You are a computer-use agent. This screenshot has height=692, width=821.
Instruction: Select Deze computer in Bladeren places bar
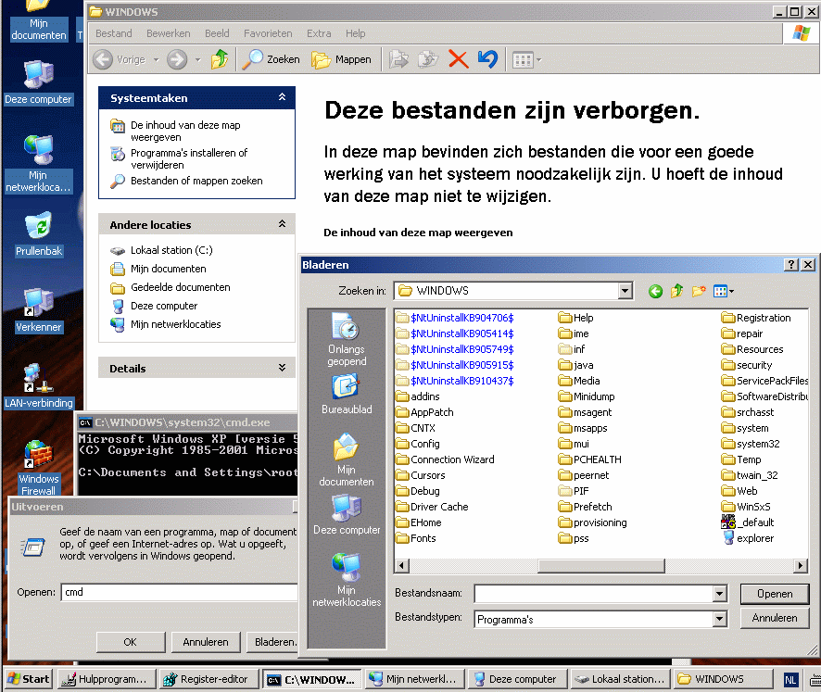[346, 514]
